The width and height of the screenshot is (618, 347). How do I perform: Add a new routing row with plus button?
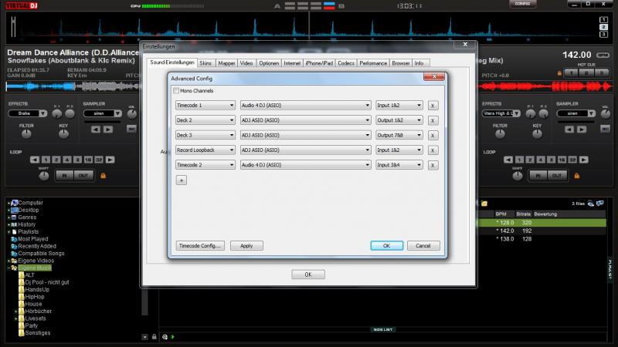click(x=182, y=180)
